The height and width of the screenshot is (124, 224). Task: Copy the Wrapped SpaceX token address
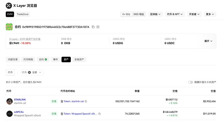[x=99, y=114]
